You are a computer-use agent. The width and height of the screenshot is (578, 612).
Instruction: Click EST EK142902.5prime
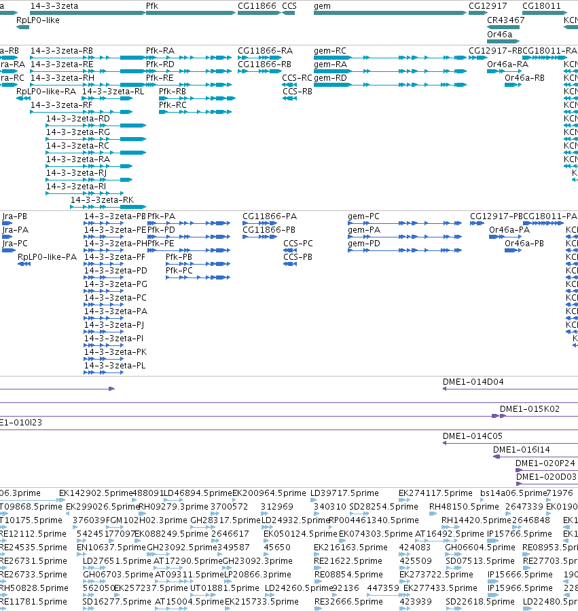coord(96,493)
